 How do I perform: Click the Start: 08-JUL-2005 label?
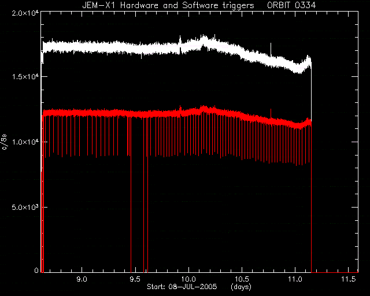click(182, 287)
